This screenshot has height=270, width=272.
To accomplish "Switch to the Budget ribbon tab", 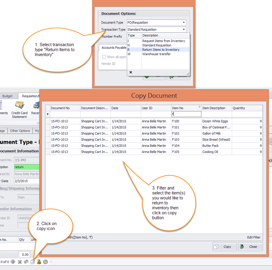I will [7, 96].
